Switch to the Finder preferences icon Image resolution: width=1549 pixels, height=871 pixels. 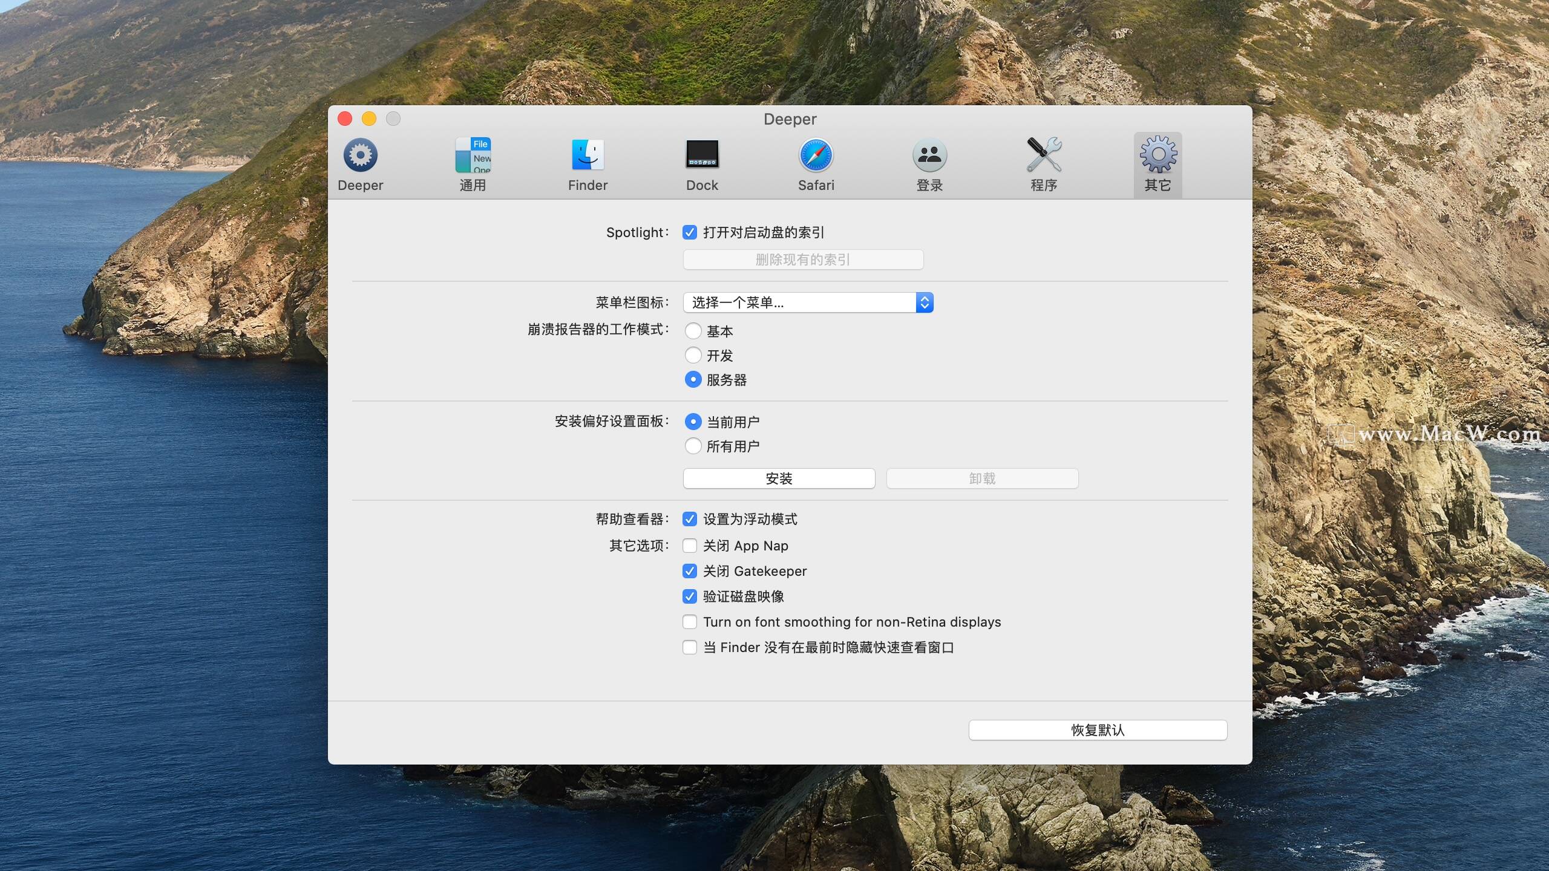click(x=588, y=155)
